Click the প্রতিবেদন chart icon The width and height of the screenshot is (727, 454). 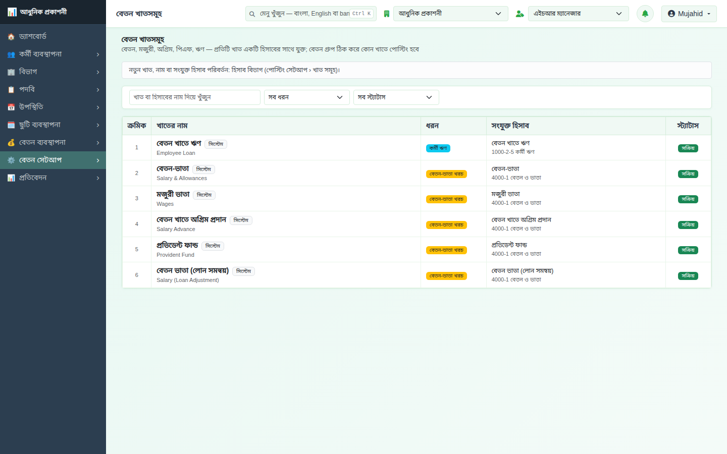pos(11,178)
